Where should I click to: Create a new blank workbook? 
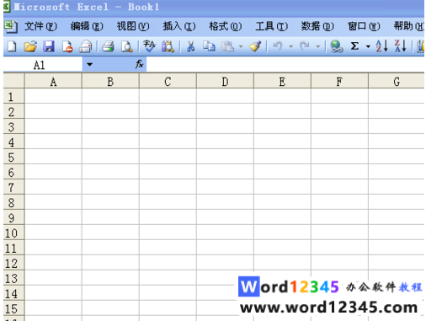(12, 46)
